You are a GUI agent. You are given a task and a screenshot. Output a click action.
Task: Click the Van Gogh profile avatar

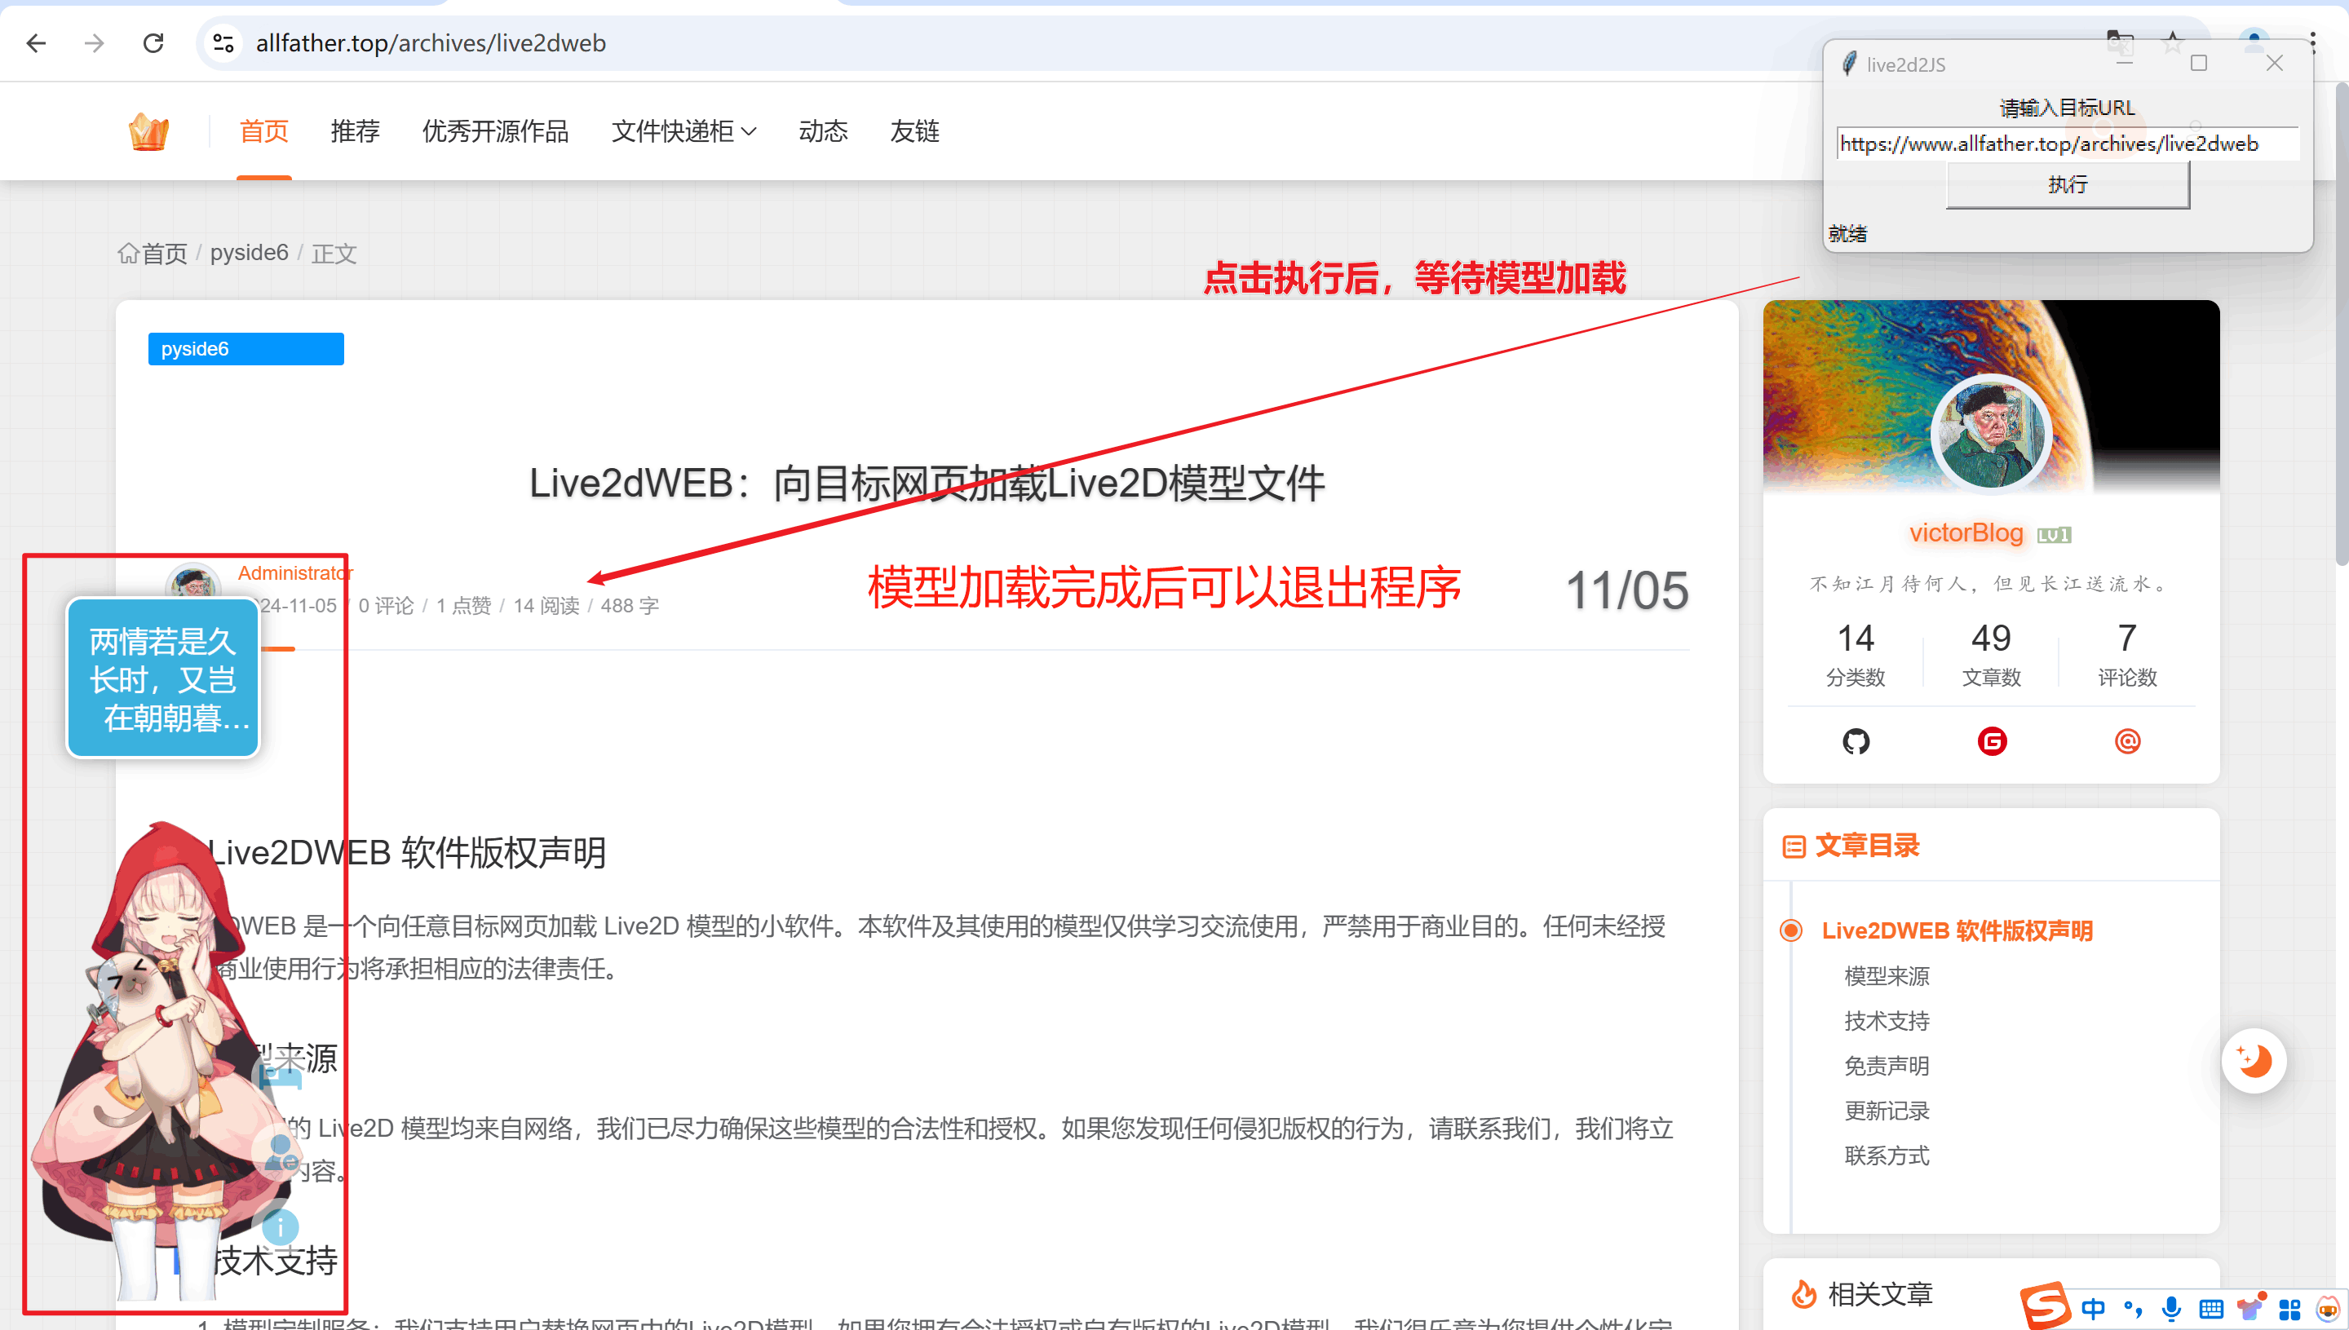[x=1991, y=433]
